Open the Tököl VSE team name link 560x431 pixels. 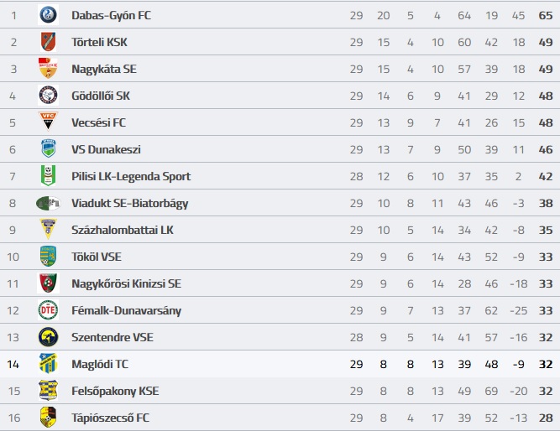pos(97,257)
